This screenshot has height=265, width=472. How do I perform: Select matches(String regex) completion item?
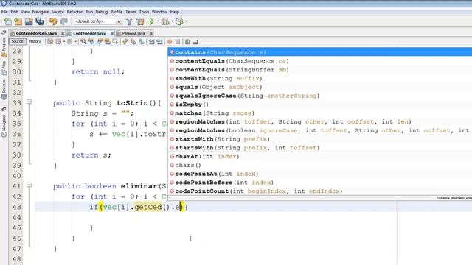pyautogui.click(x=319, y=113)
